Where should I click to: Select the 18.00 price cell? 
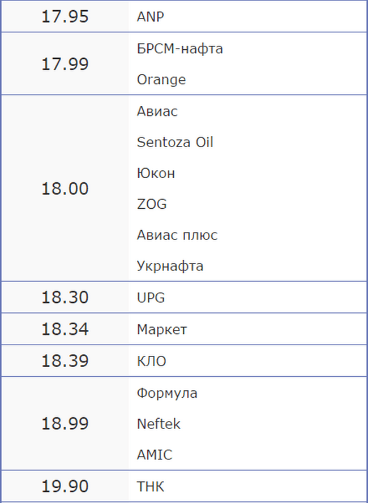65,188
